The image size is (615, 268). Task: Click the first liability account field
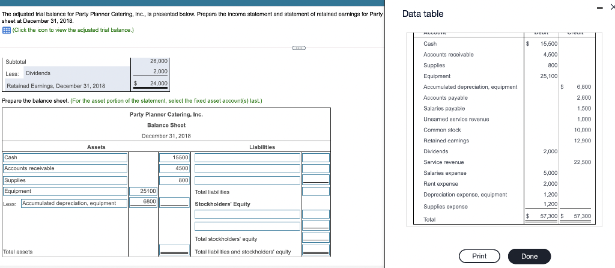point(247,158)
